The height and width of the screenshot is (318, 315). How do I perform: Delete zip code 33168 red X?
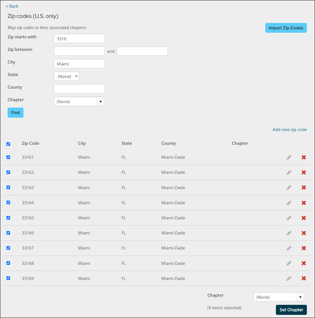point(304,263)
